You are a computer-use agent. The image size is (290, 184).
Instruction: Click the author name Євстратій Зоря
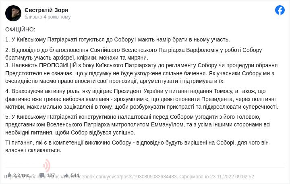point(46,10)
